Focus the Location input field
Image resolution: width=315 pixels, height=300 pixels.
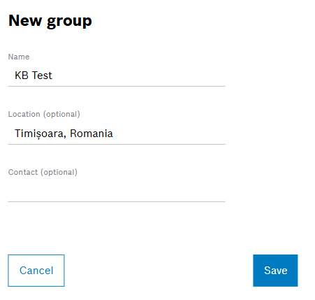click(117, 134)
